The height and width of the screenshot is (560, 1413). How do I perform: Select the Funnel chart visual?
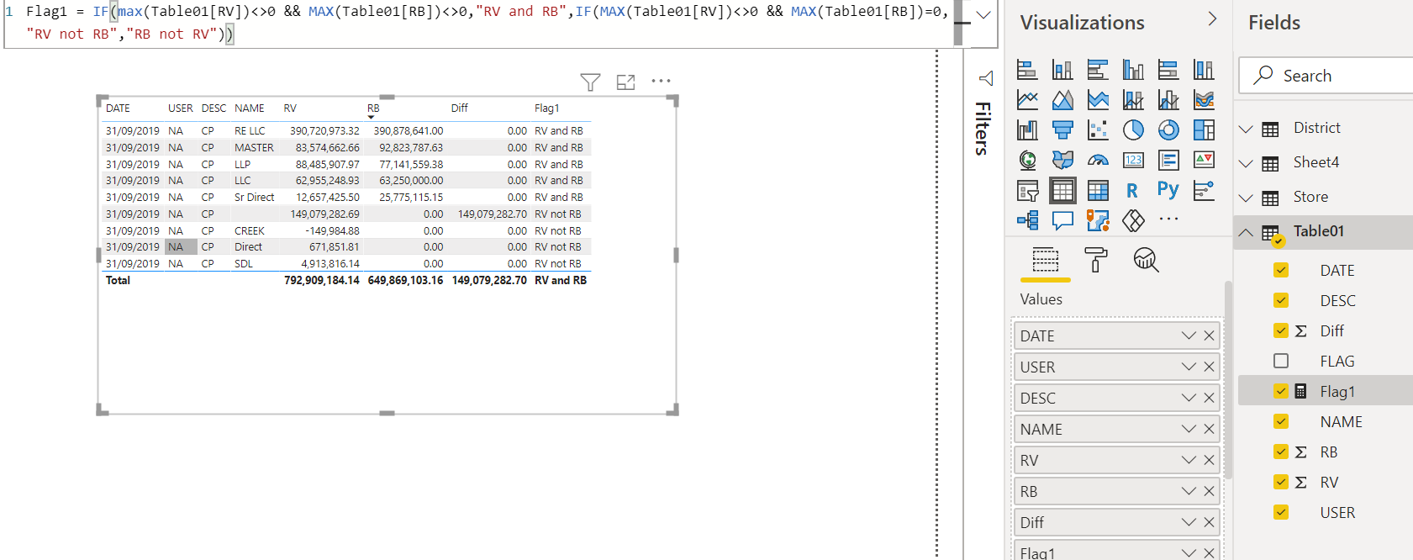(x=1062, y=130)
